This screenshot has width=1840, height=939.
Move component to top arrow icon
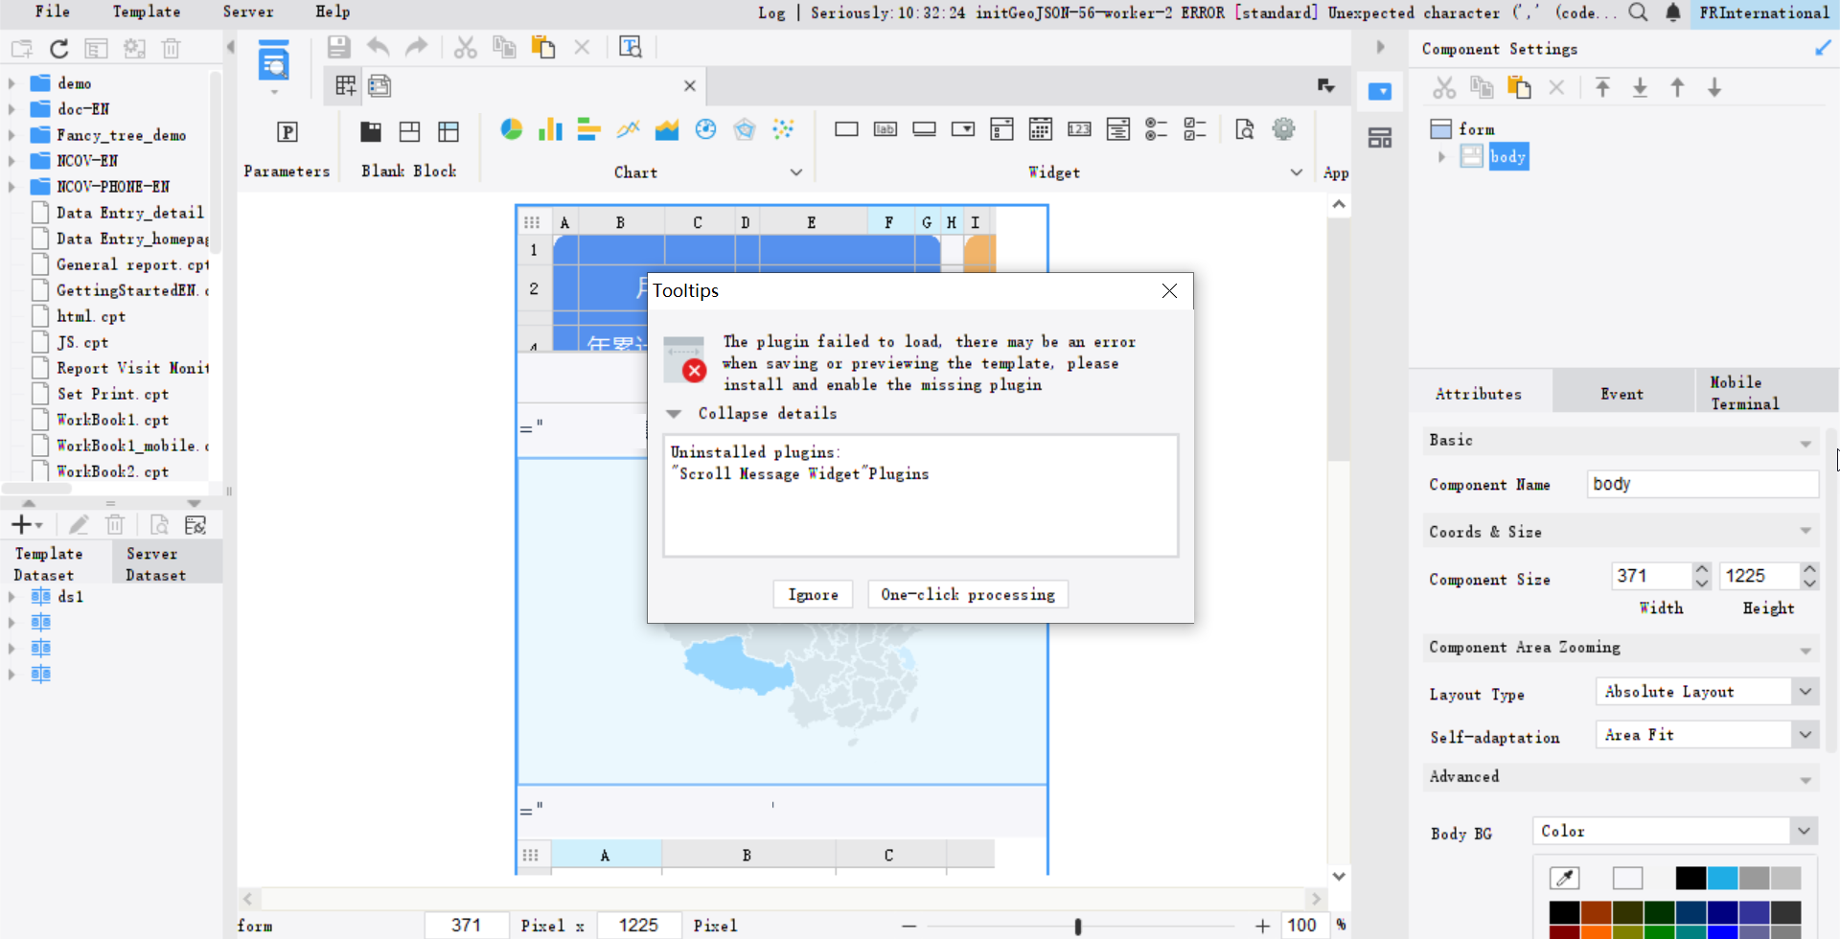1602,88
